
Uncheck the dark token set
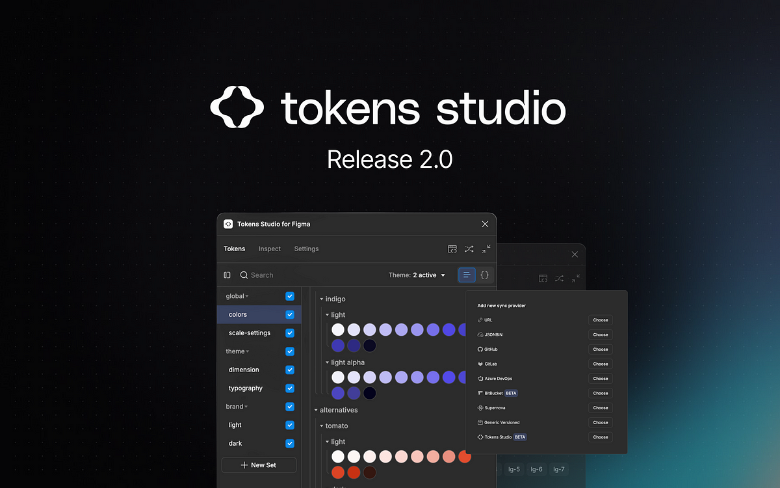289,443
